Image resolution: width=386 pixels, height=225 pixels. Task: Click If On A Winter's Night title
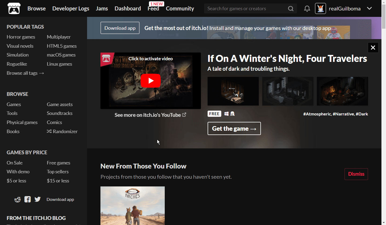coord(287,59)
